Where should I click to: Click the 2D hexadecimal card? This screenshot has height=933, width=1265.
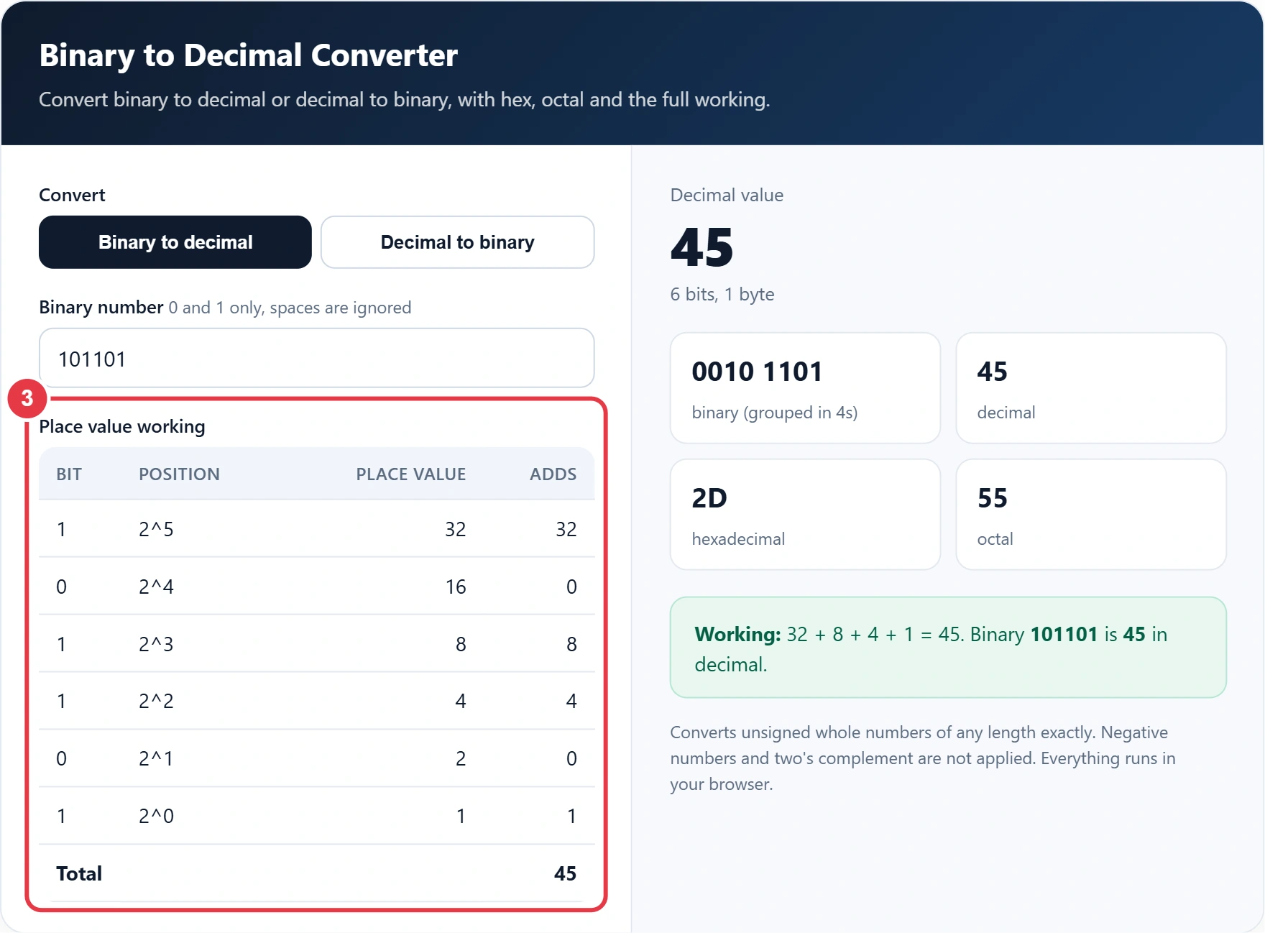805,515
